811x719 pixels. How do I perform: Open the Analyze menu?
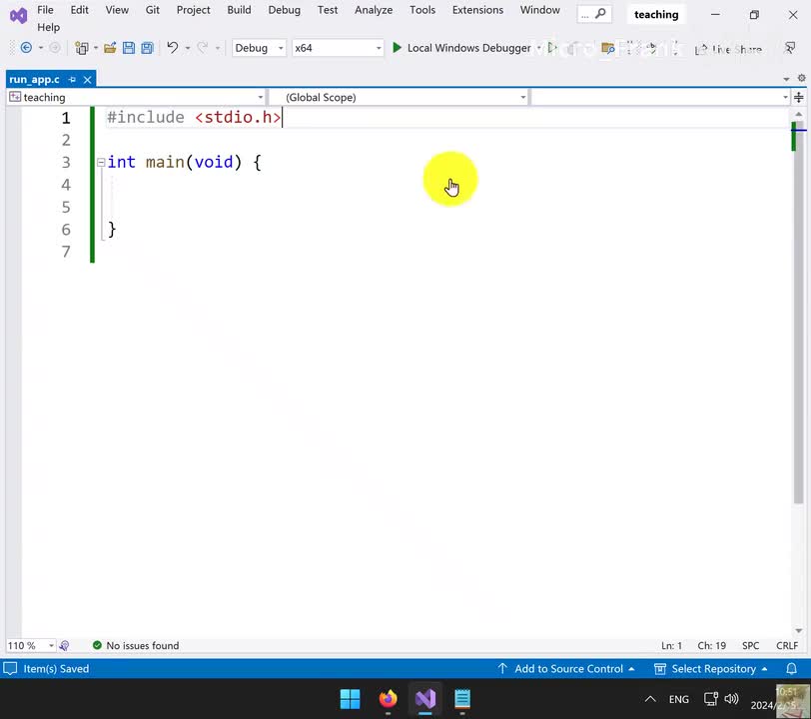[374, 10]
